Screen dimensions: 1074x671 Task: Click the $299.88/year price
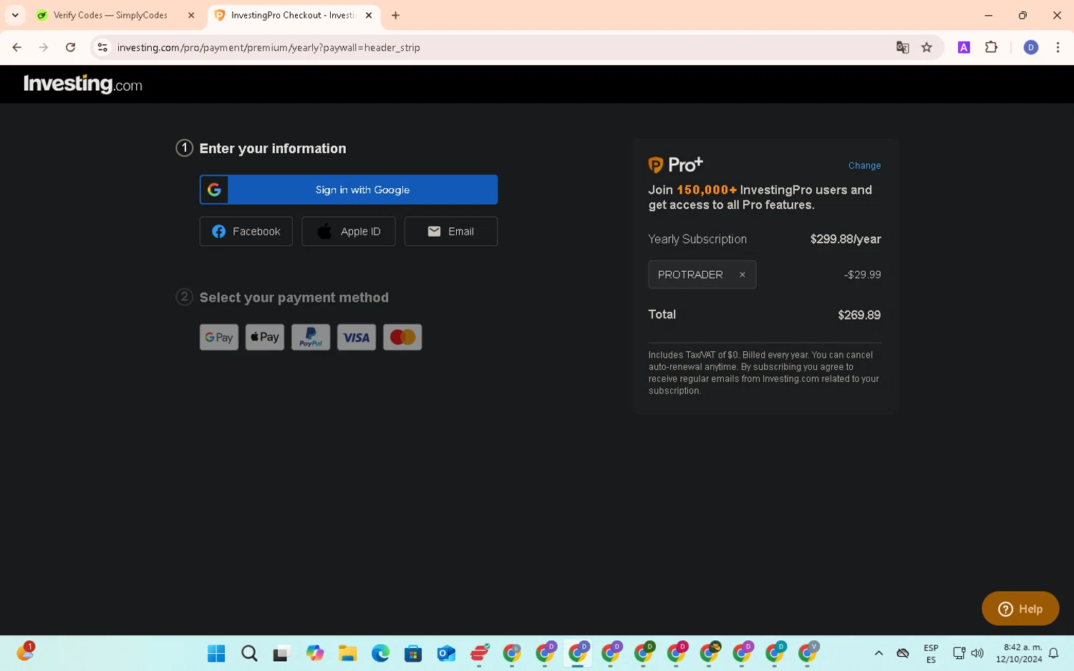click(846, 239)
